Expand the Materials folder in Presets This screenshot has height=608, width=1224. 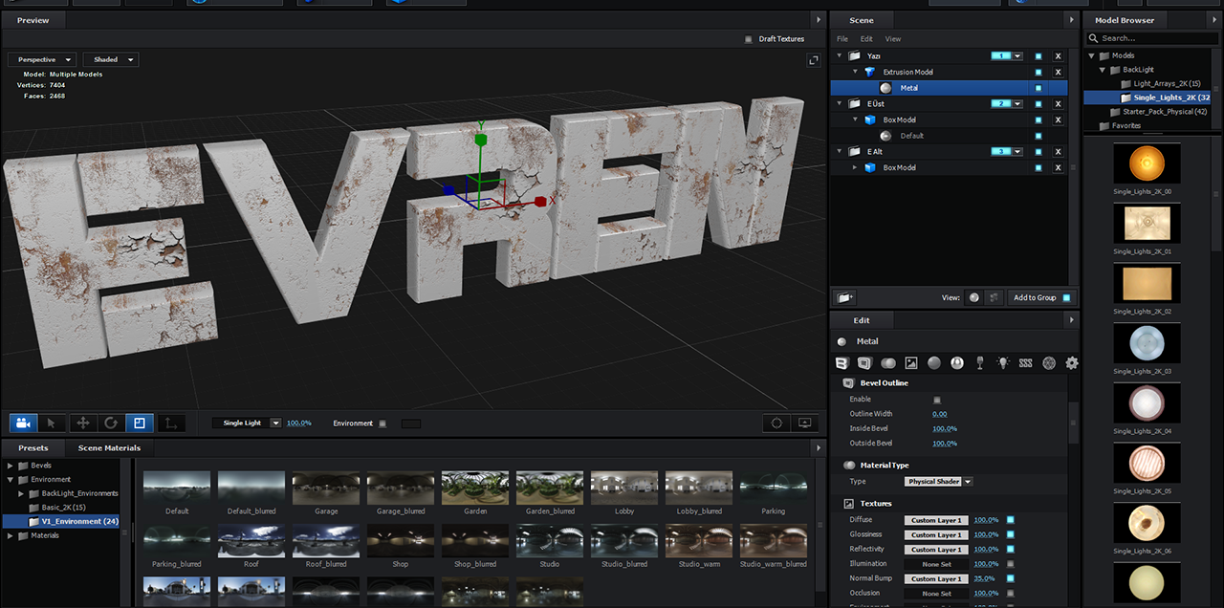pos(11,535)
